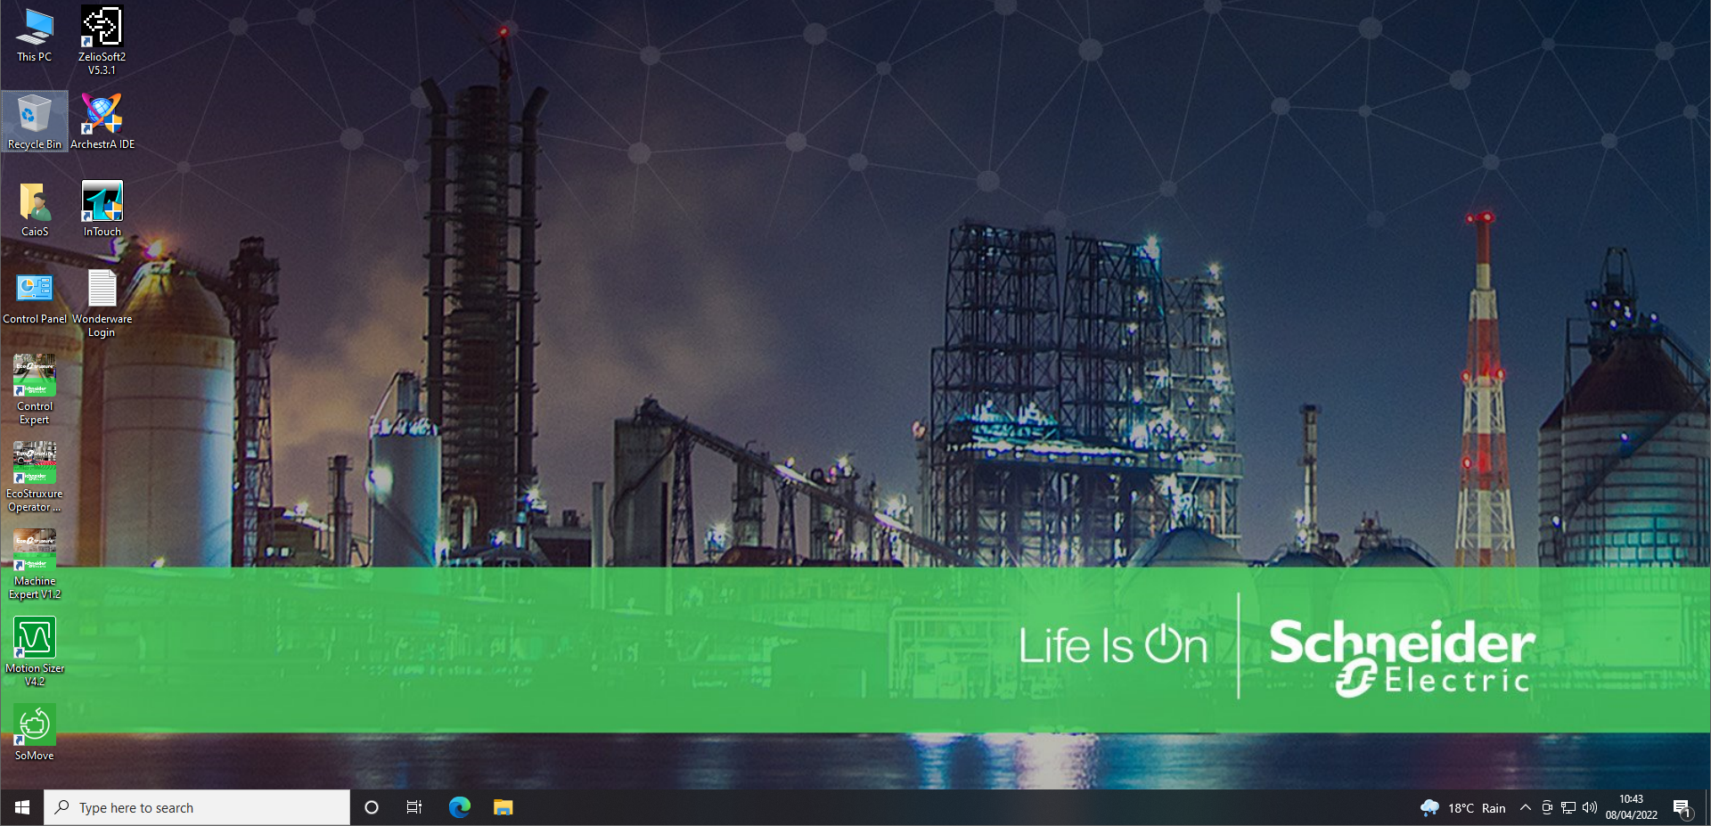Select the Wonderware Login text file
Screen dimensions: 1711x826
(102, 303)
